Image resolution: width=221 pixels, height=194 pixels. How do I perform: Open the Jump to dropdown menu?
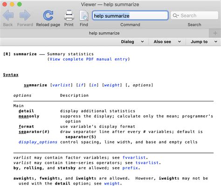pos(204,42)
